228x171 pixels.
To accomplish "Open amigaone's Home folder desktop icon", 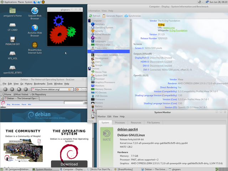I will click(x=12, y=12).
